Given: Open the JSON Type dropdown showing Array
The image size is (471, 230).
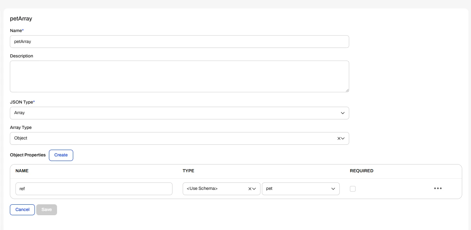Looking at the screenshot, I should point(180,113).
